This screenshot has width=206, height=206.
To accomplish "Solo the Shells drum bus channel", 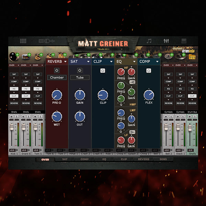I will 195,117.
